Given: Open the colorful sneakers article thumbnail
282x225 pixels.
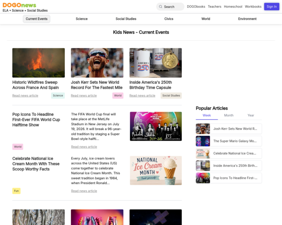Looking at the screenshot, I should coord(97,217).
